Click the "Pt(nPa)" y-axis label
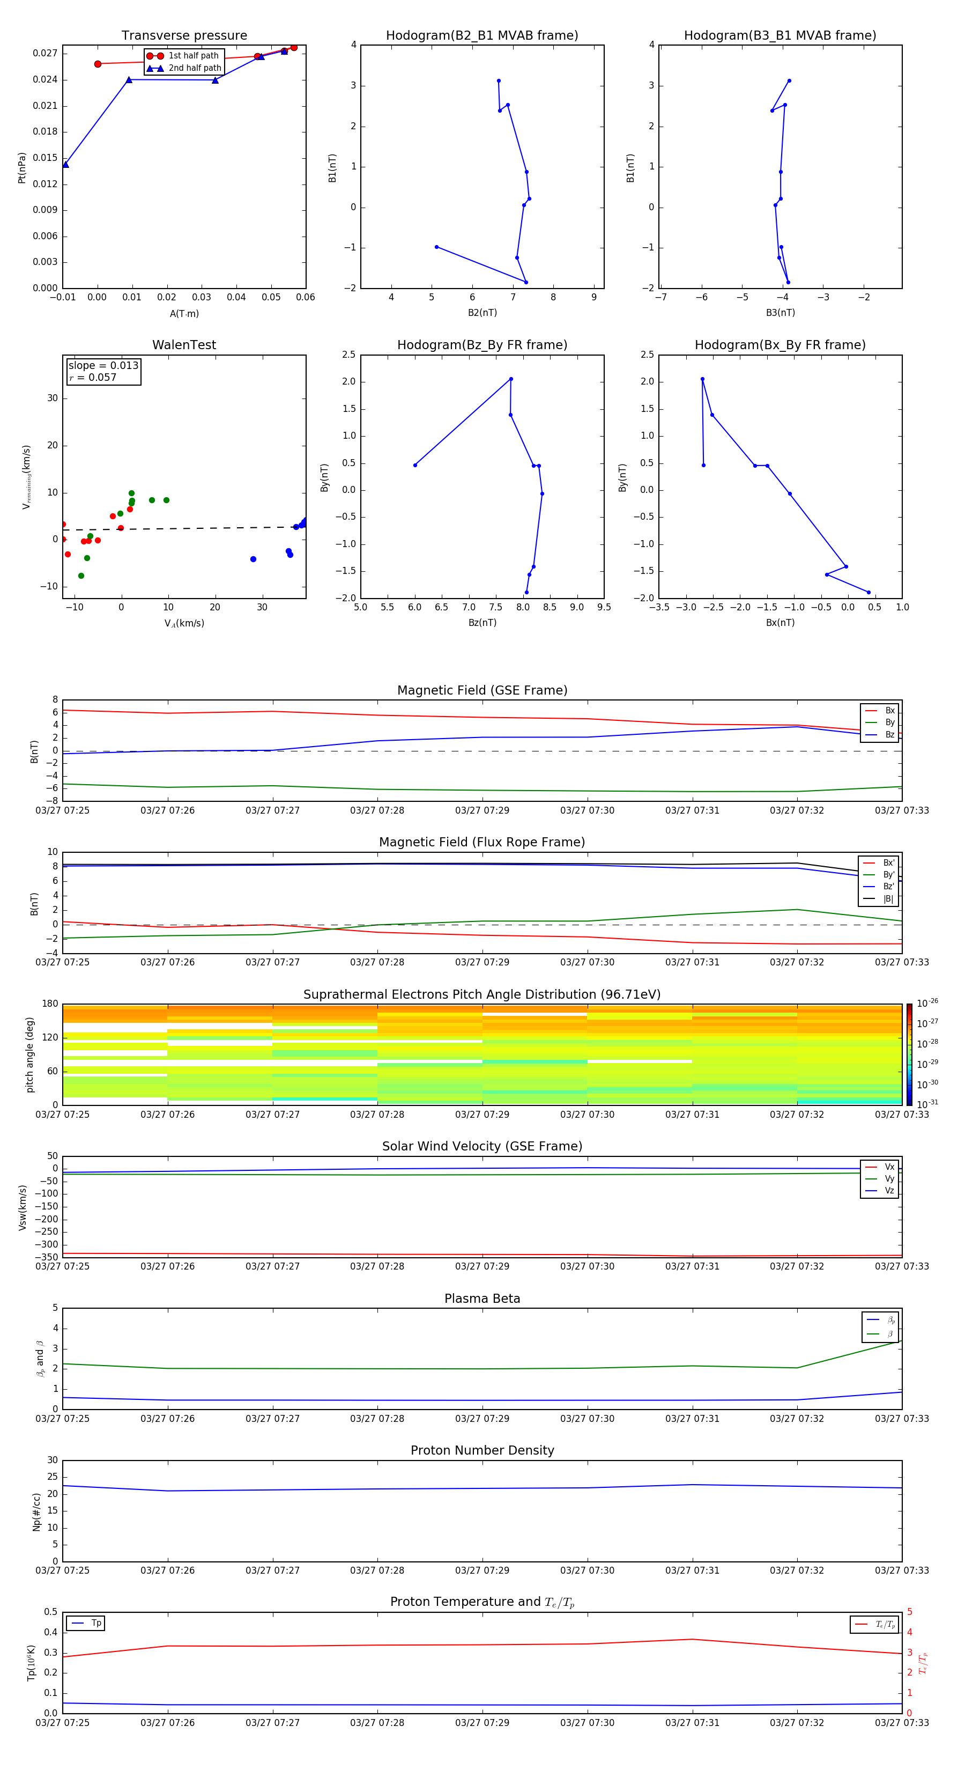This screenshot has width=965, height=1770. pos(22,168)
